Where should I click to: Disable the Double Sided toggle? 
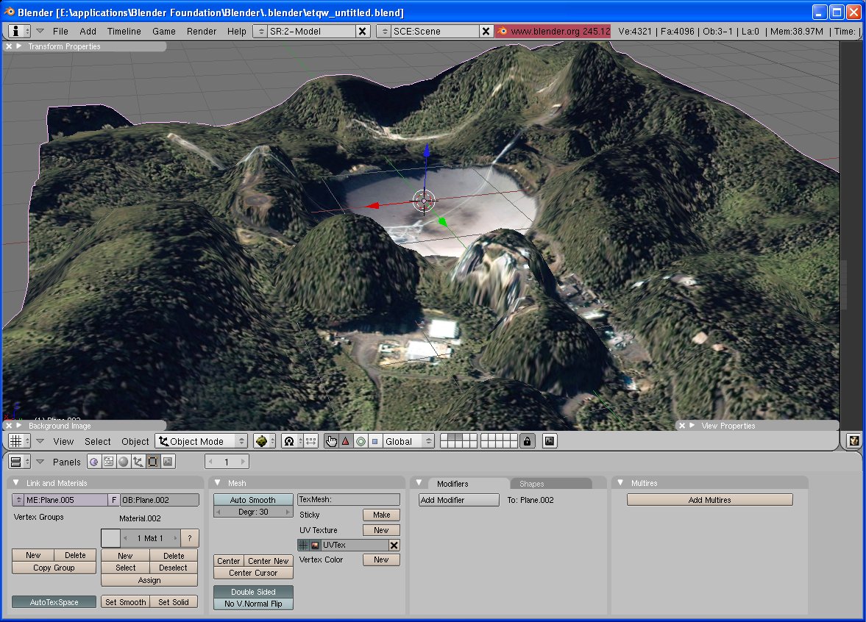252,592
